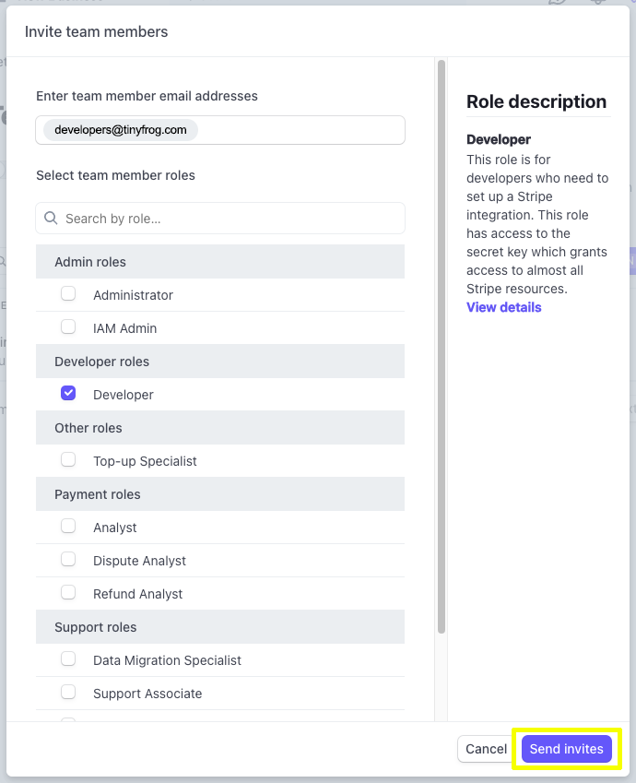Click the search magnifier icon in role search
The height and width of the screenshot is (783, 636).
(51, 219)
